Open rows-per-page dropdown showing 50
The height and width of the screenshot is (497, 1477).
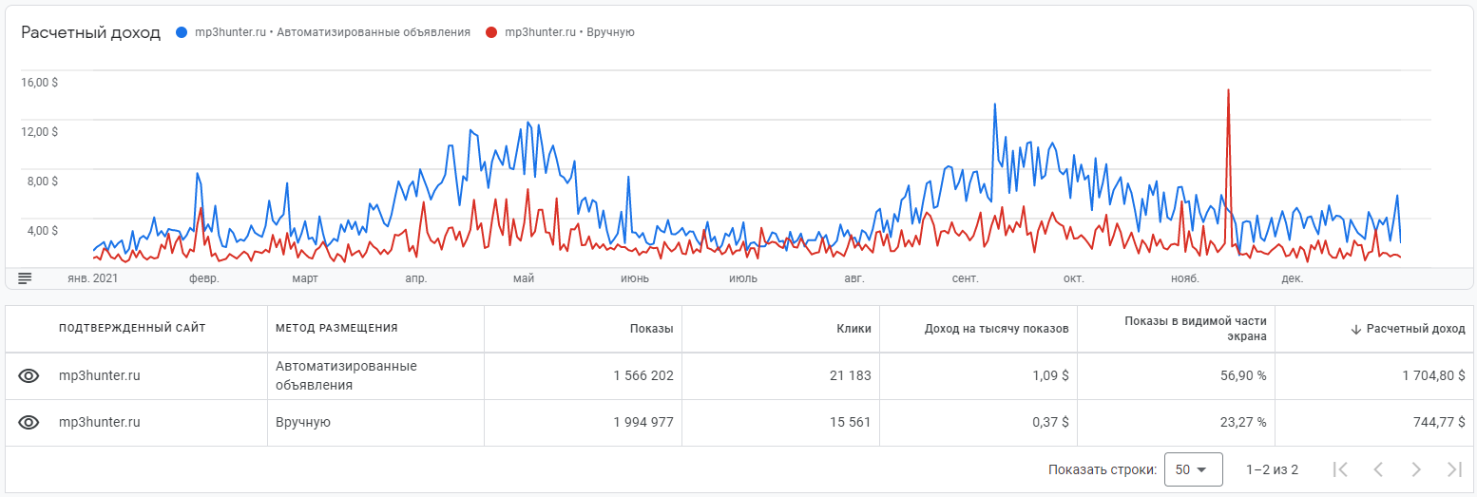click(x=1193, y=469)
